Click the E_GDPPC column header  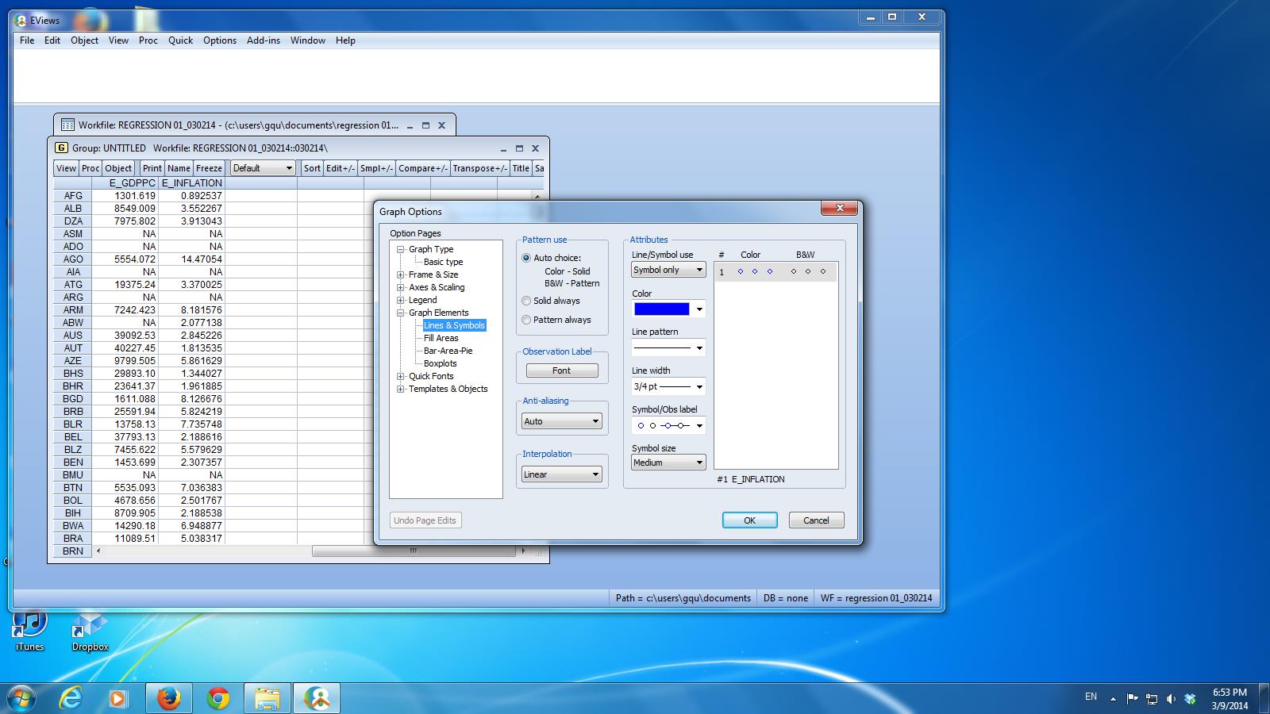click(125, 182)
